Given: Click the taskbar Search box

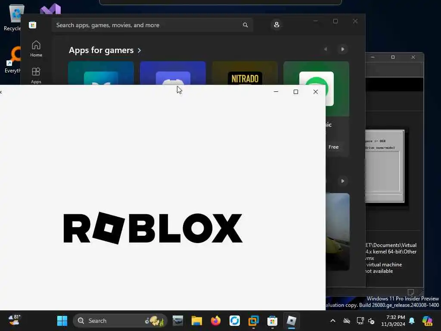Looking at the screenshot, I should tap(120, 321).
